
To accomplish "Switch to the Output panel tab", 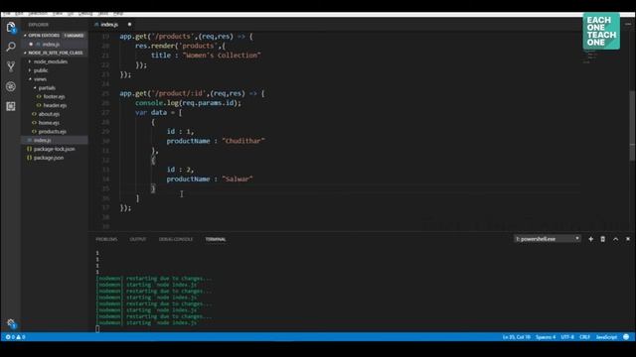I will click(x=137, y=239).
